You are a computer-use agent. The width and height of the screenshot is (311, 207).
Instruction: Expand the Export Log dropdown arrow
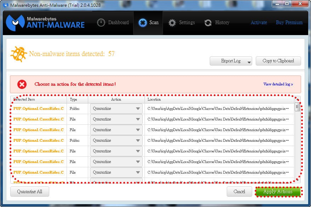click(249, 62)
